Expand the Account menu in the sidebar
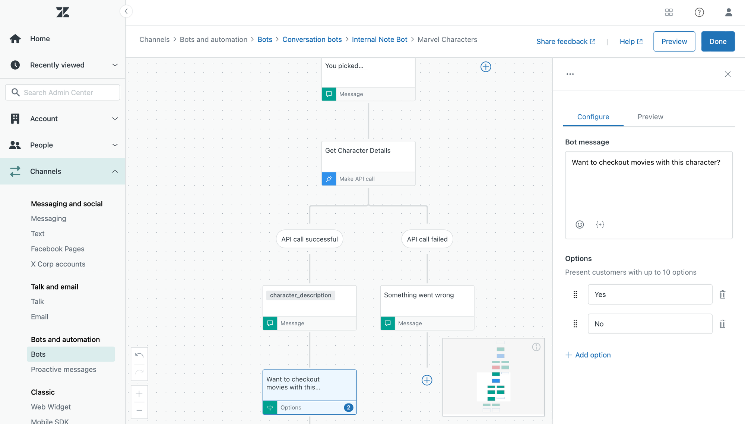 tap(115, 119)
